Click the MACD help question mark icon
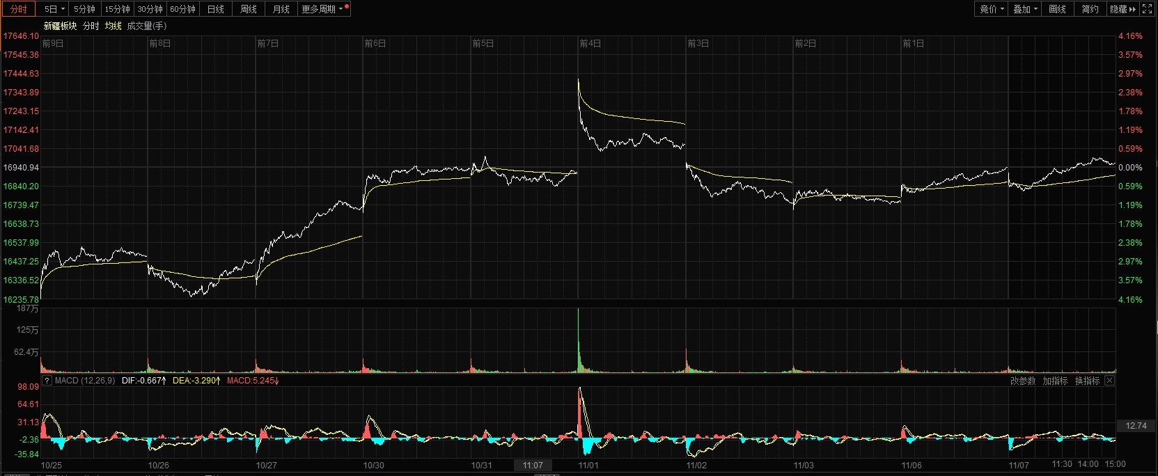This screenshot has height=476, width=1158. pos(47,381)
